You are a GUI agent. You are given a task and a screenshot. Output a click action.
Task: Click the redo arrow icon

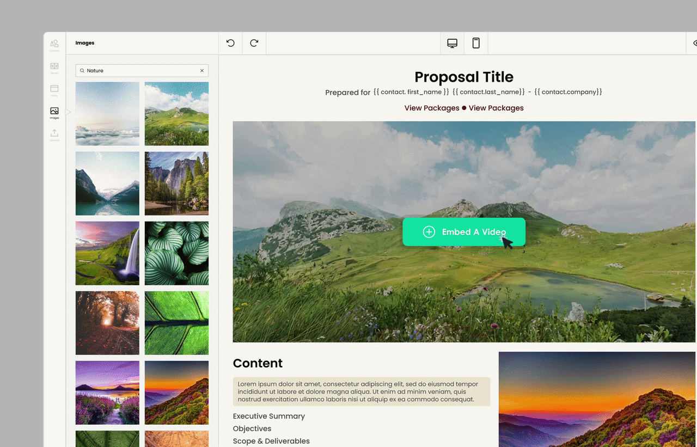point(254,43)
